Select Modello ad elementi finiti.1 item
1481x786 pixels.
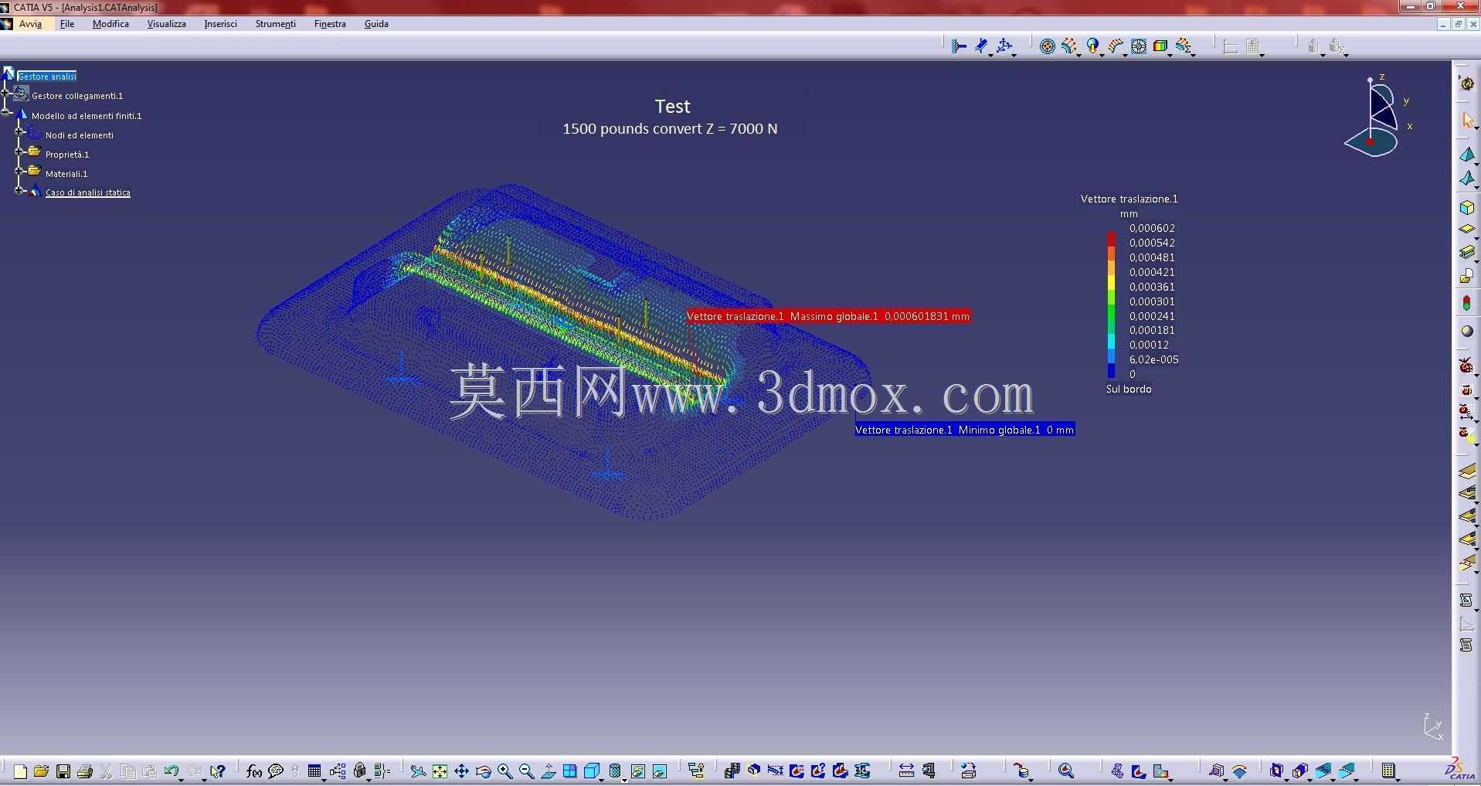click(87, 116)
